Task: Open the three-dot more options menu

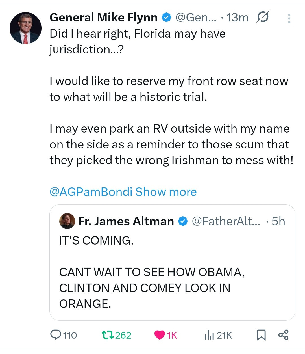Action: pyautogui.click(x=289, y=18)
